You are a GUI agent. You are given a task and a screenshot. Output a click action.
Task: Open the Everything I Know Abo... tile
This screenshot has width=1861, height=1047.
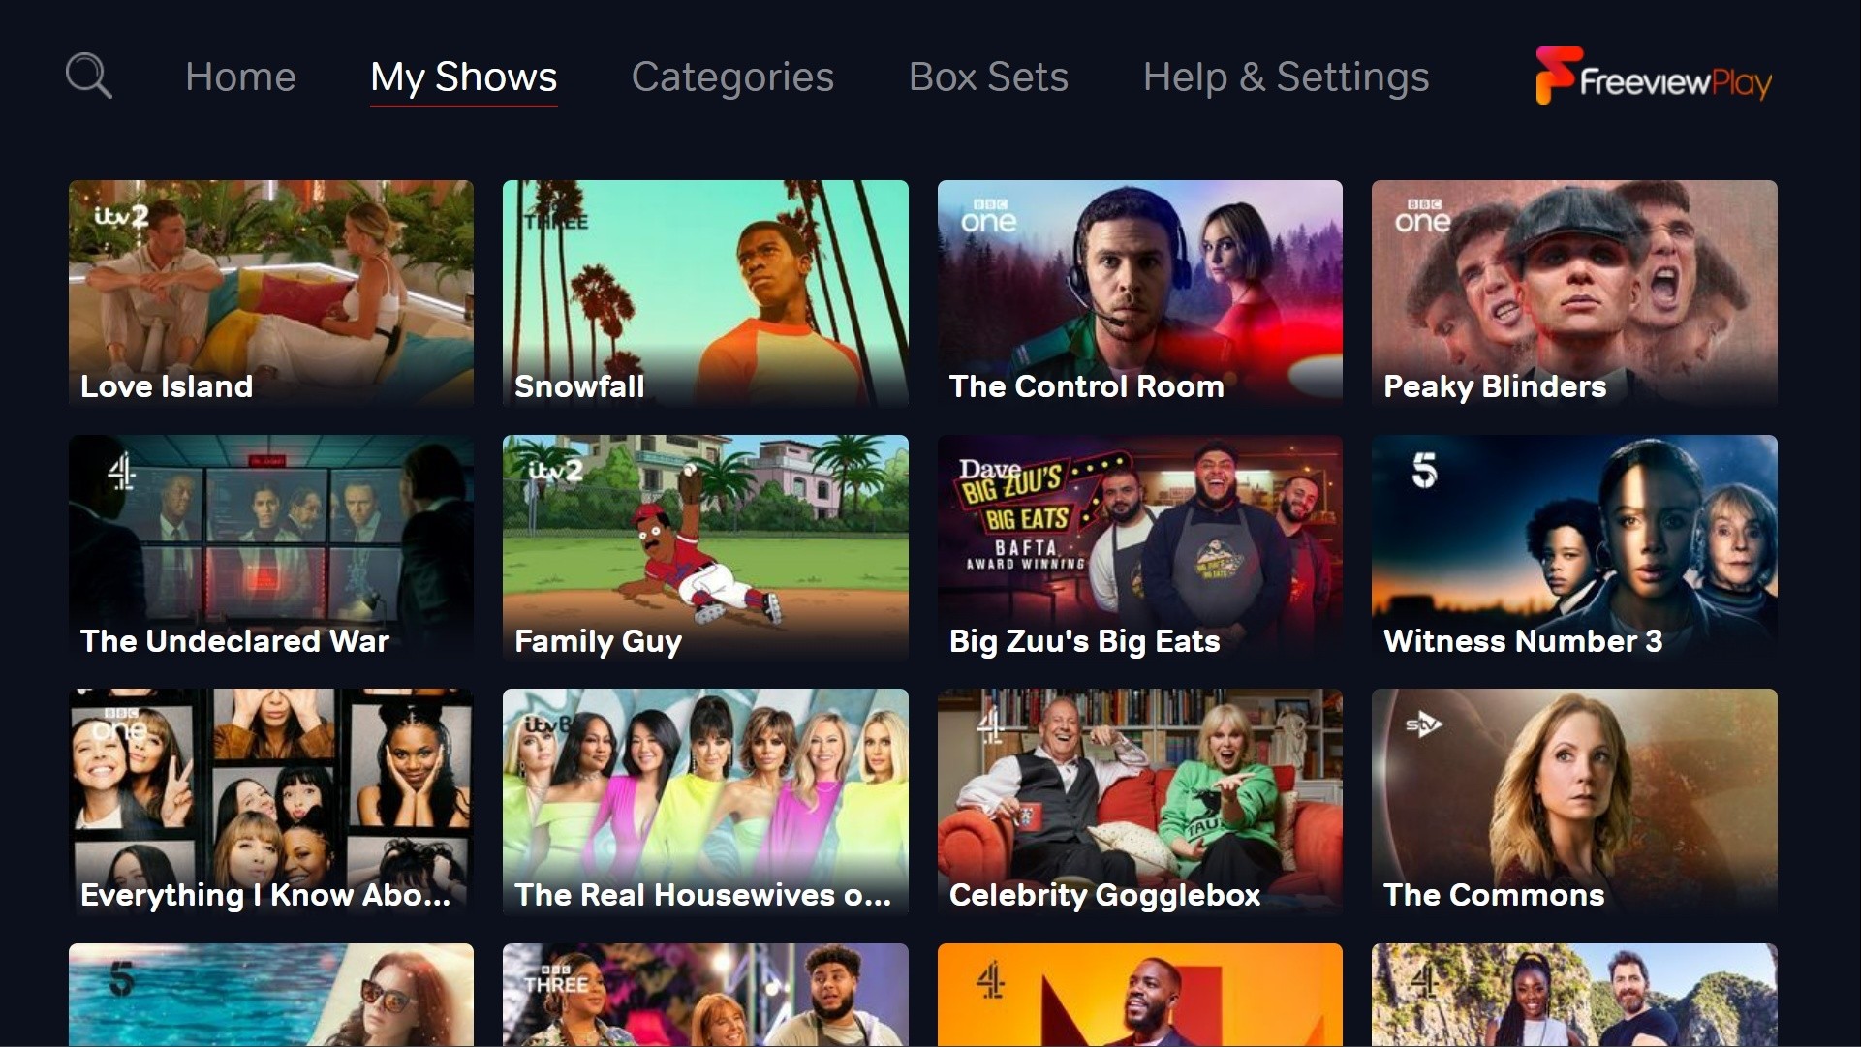(271, 802)
